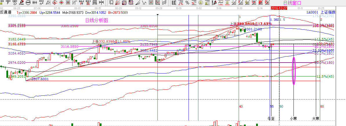The height and width of the screenshot is (126, 346).
Task: Click the 11-30 date on timeline
Action: coord(240,8)
